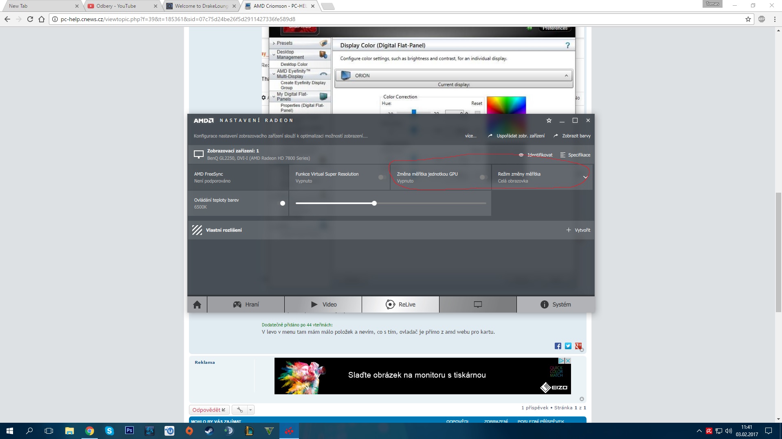Click Uspořádat zobr. zařízení
This screenshot has width=782, height=439.
(x=516, y=136)
